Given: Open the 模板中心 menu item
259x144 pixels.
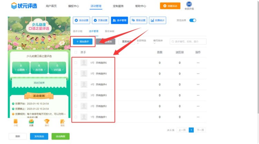Looking at the screenshot, I should tap(74, 6).
